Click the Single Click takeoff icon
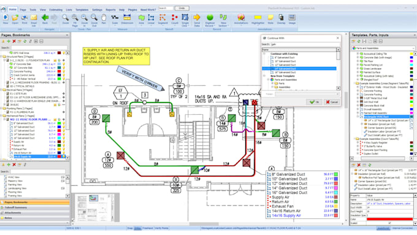This screenshot has width=417, height=235. [x=185, y=18]
